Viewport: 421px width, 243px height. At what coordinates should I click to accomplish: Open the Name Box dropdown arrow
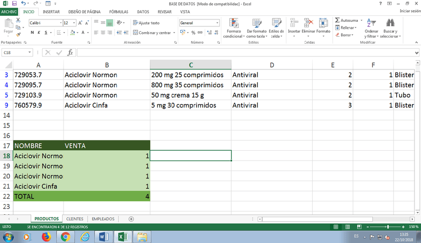pyautogui.click(x=30, y=53)
